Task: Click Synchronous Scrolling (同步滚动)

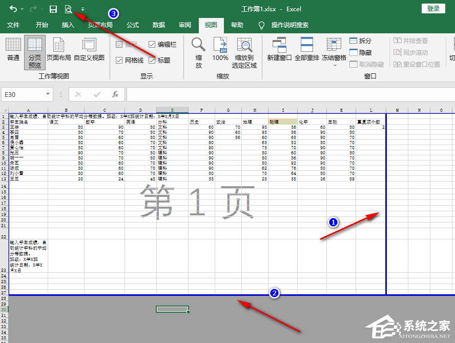Action: [410, 53]
